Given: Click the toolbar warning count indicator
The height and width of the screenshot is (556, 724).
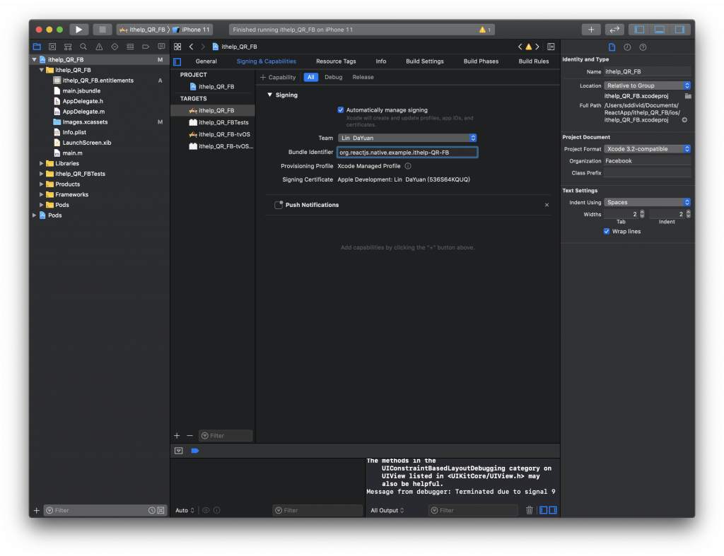Looking at the screenshot, I should pyautogui.click(x=485, y=30).
